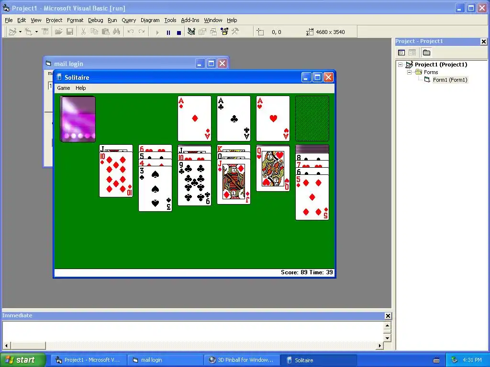Open the Edit menu
This screenshot has width=490, height=367.
22,20
